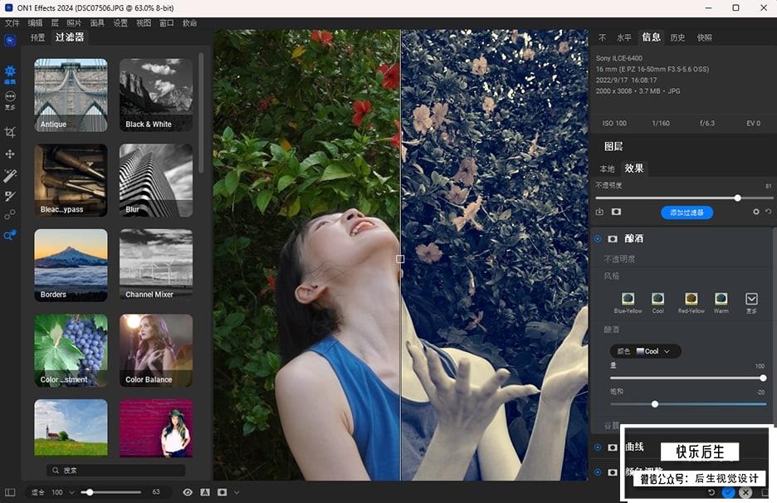Screen dimensions: 777x503
Task: Choose the Channel Mixer filter thumbnail
Action: [x=156, y=265]
